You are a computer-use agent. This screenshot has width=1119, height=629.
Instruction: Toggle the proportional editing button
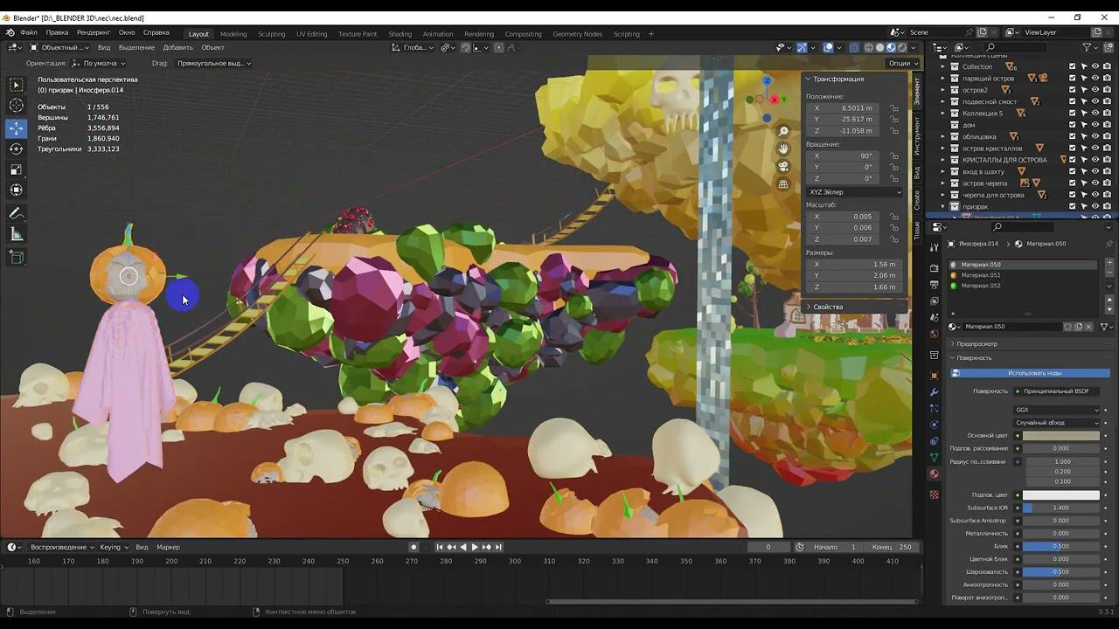click(x=500, y=47)
